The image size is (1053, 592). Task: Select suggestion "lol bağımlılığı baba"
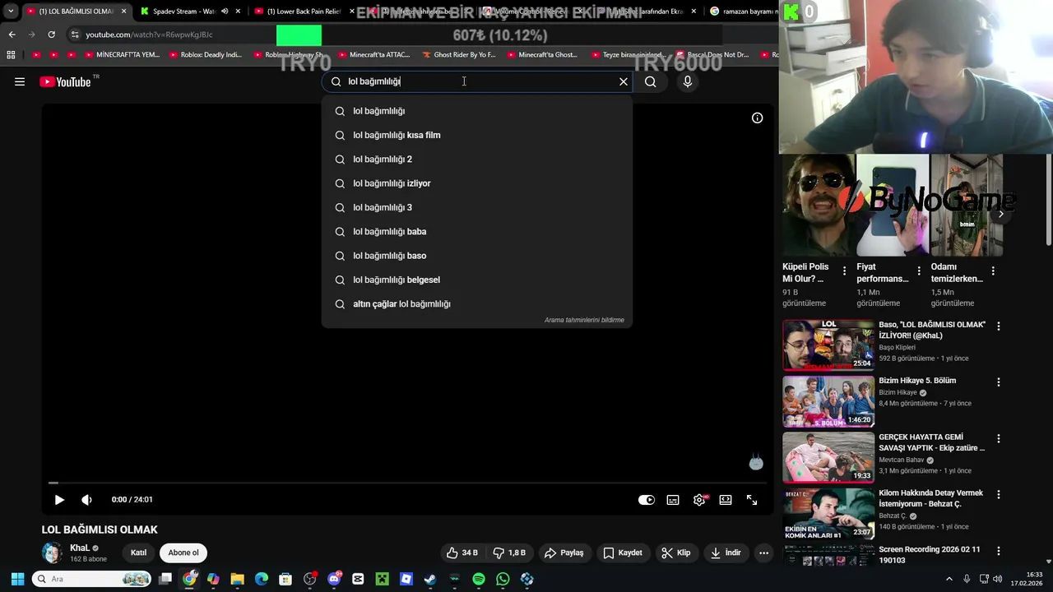coord(477,232)
